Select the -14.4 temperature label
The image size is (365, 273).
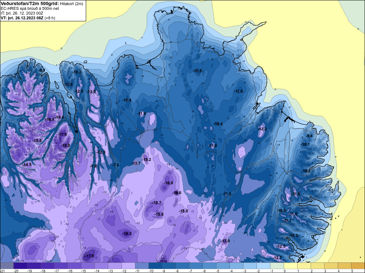59,117
